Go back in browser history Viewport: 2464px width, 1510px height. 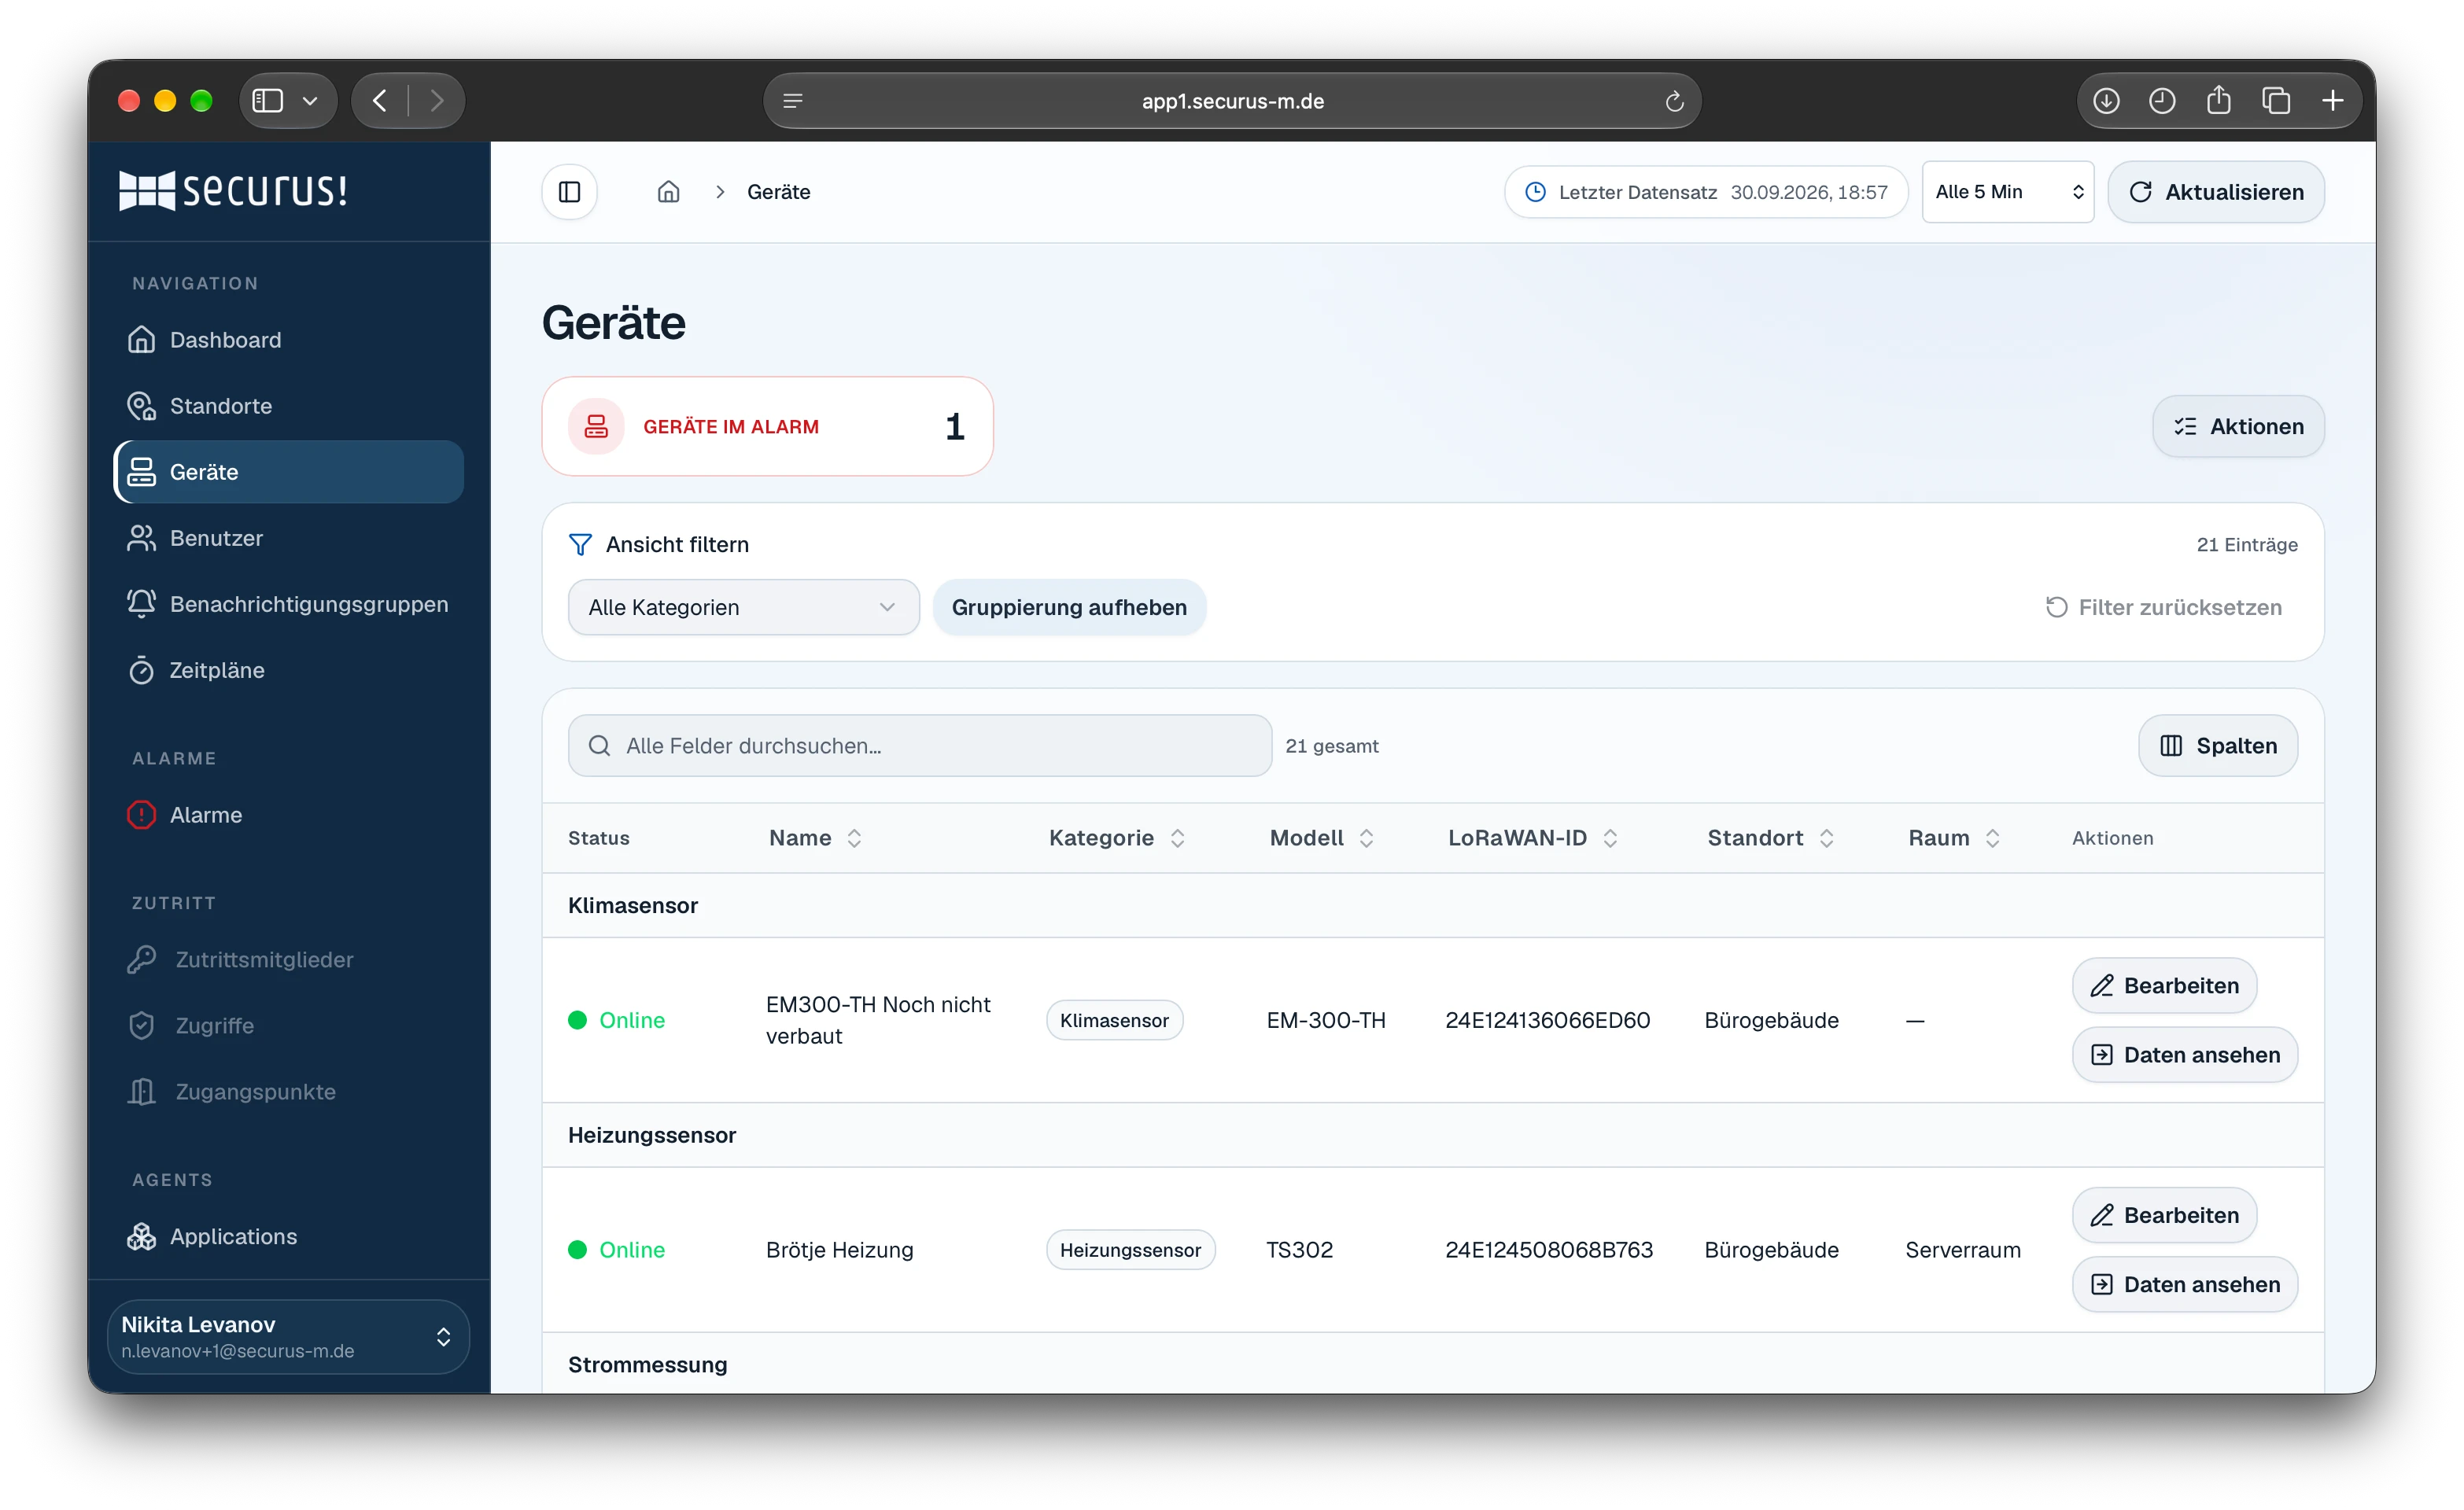(380, 101)
